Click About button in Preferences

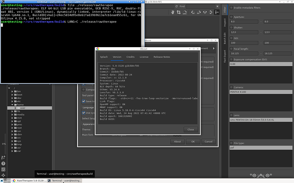click(177, 141)
